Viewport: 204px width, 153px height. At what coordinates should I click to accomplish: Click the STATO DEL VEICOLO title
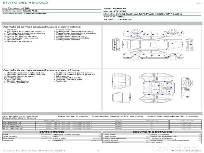[x=25, y=3]
